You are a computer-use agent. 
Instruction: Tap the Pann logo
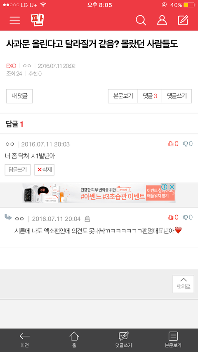(37, 20)
